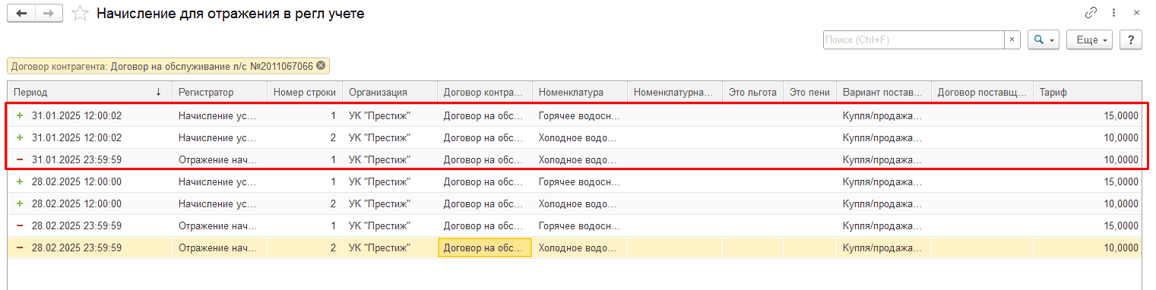
Task: Click the Номер строки column header
Action: tap(304, 92)
